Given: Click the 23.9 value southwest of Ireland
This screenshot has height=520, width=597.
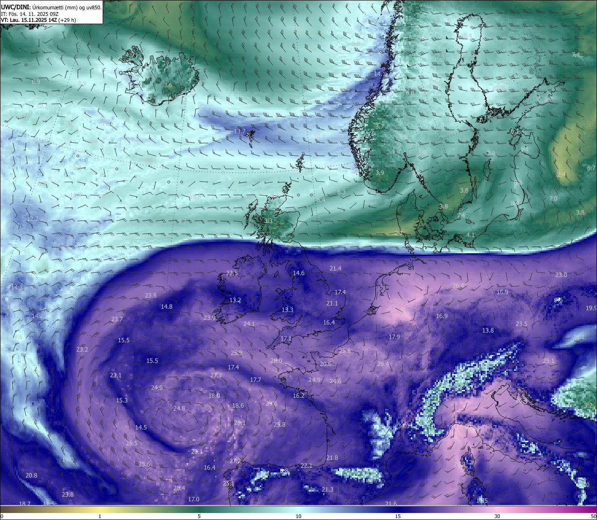Looking at the screenshot, I should coord(209,318).
